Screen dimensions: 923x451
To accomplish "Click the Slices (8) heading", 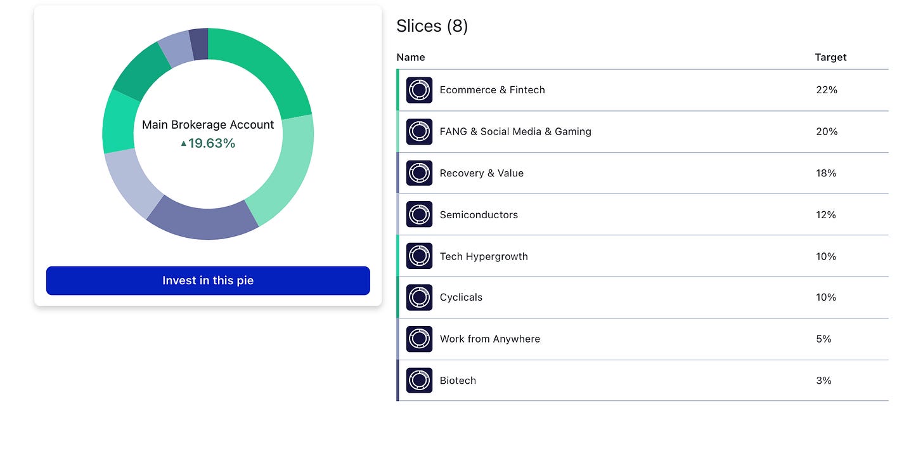I will (x=432, y=26).
